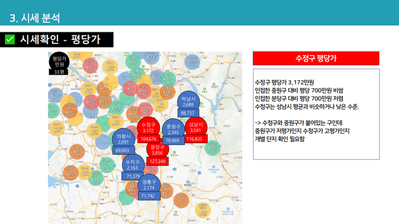The width and height of the screenshot is (399, 224).
Task: Click the 3. 시세 분석 title
Action: coord(35,18)
